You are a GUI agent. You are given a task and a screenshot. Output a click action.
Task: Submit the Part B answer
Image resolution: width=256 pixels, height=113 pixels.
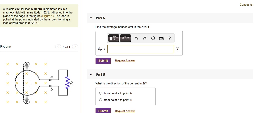pos(103,111)
